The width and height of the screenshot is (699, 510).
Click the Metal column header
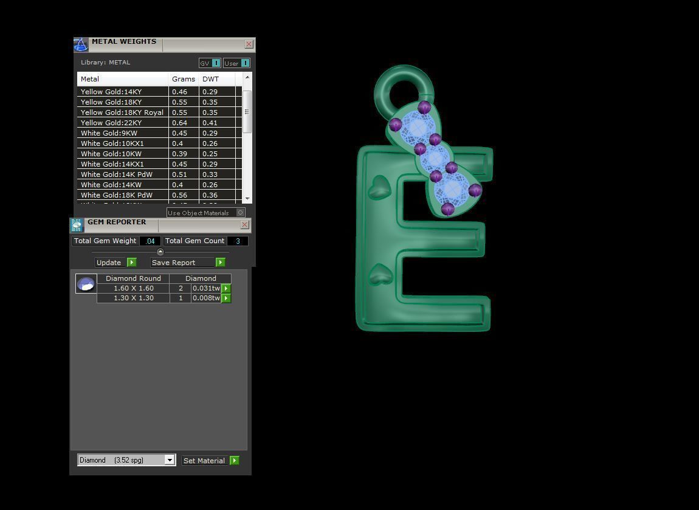pyautogui.click(x=123, y=79)
